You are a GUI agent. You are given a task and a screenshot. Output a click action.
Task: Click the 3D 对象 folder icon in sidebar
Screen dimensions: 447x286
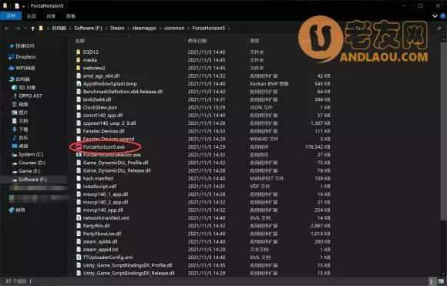tap(14, 88)
